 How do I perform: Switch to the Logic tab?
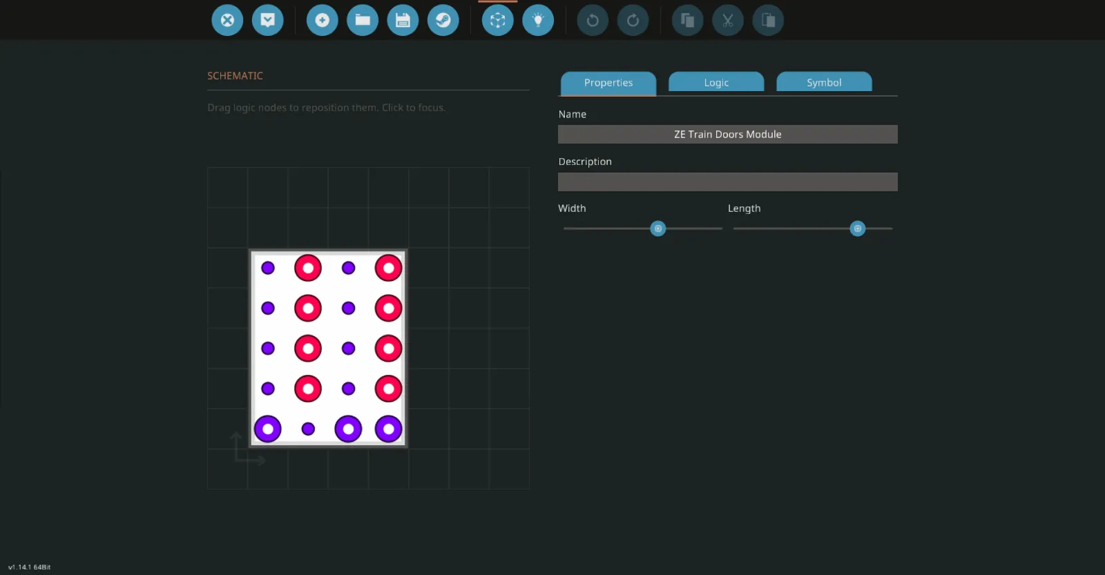tap(716, 82)
